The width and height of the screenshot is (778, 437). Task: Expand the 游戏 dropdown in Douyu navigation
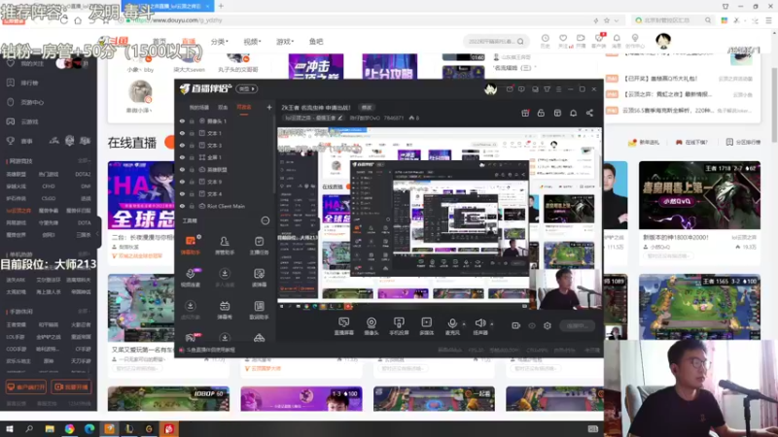(x=285, y=42)
